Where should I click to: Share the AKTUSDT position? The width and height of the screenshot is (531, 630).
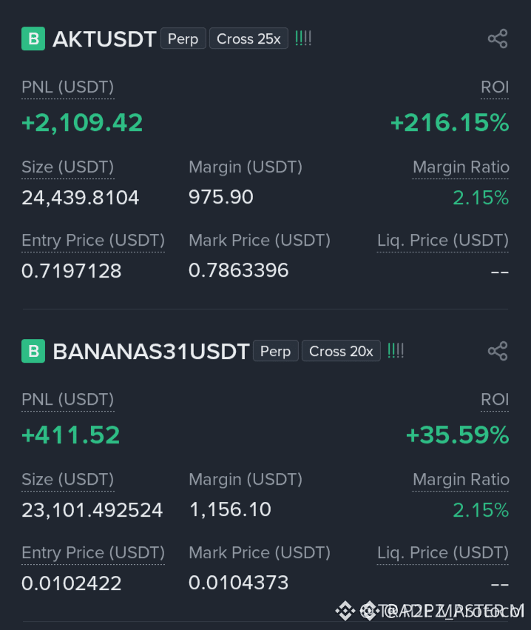pyautogui.click(x=498, y=39)
